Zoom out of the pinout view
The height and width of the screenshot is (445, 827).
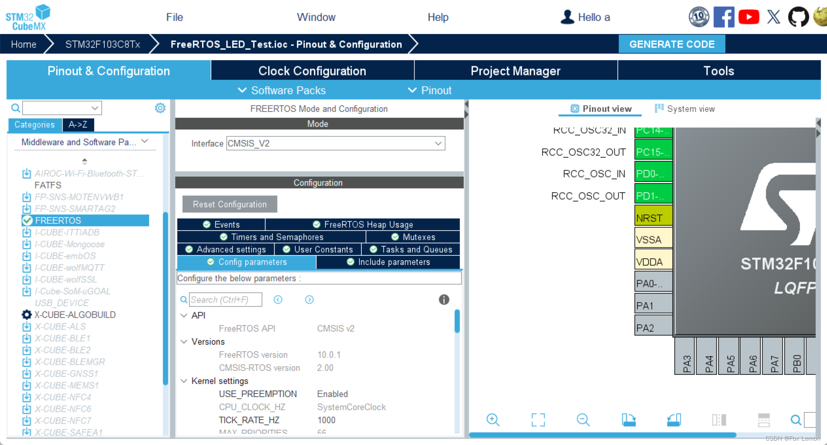click(x=583, y=420)
